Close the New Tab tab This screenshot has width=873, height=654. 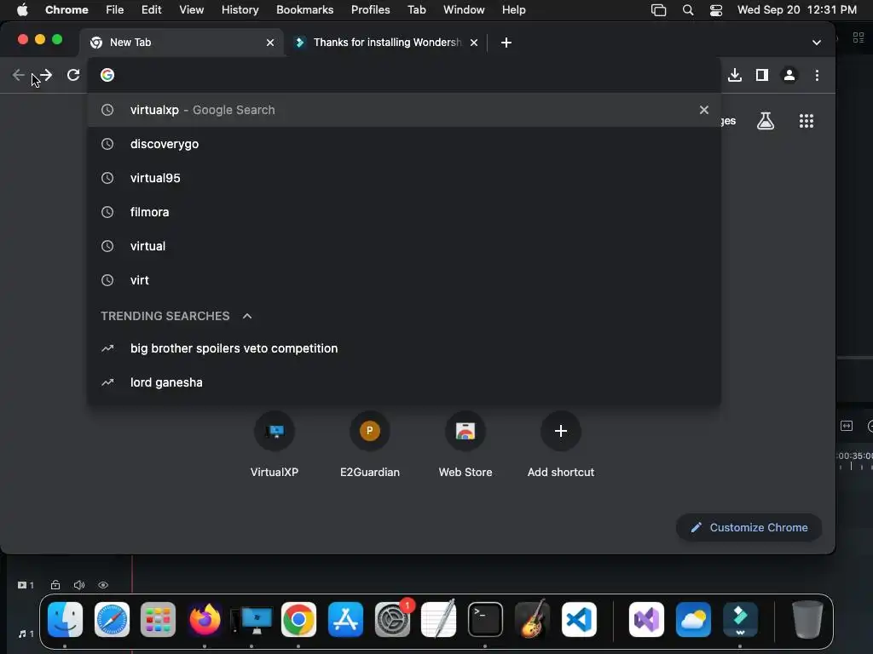click(x=270, y=43)
